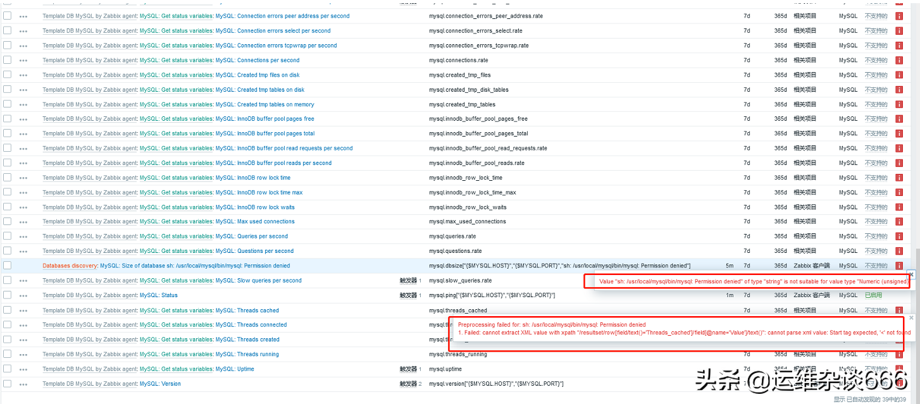Viewport: 920px width, 404px height.
Task: Click the error info icon on mysql.queries.rate row
Action: [x=899, y=236]
